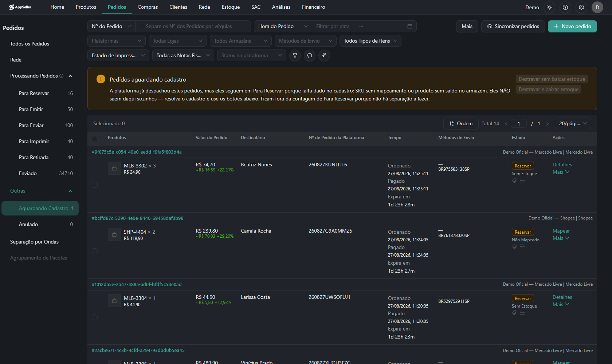Click the Ordem sort button

461,123
